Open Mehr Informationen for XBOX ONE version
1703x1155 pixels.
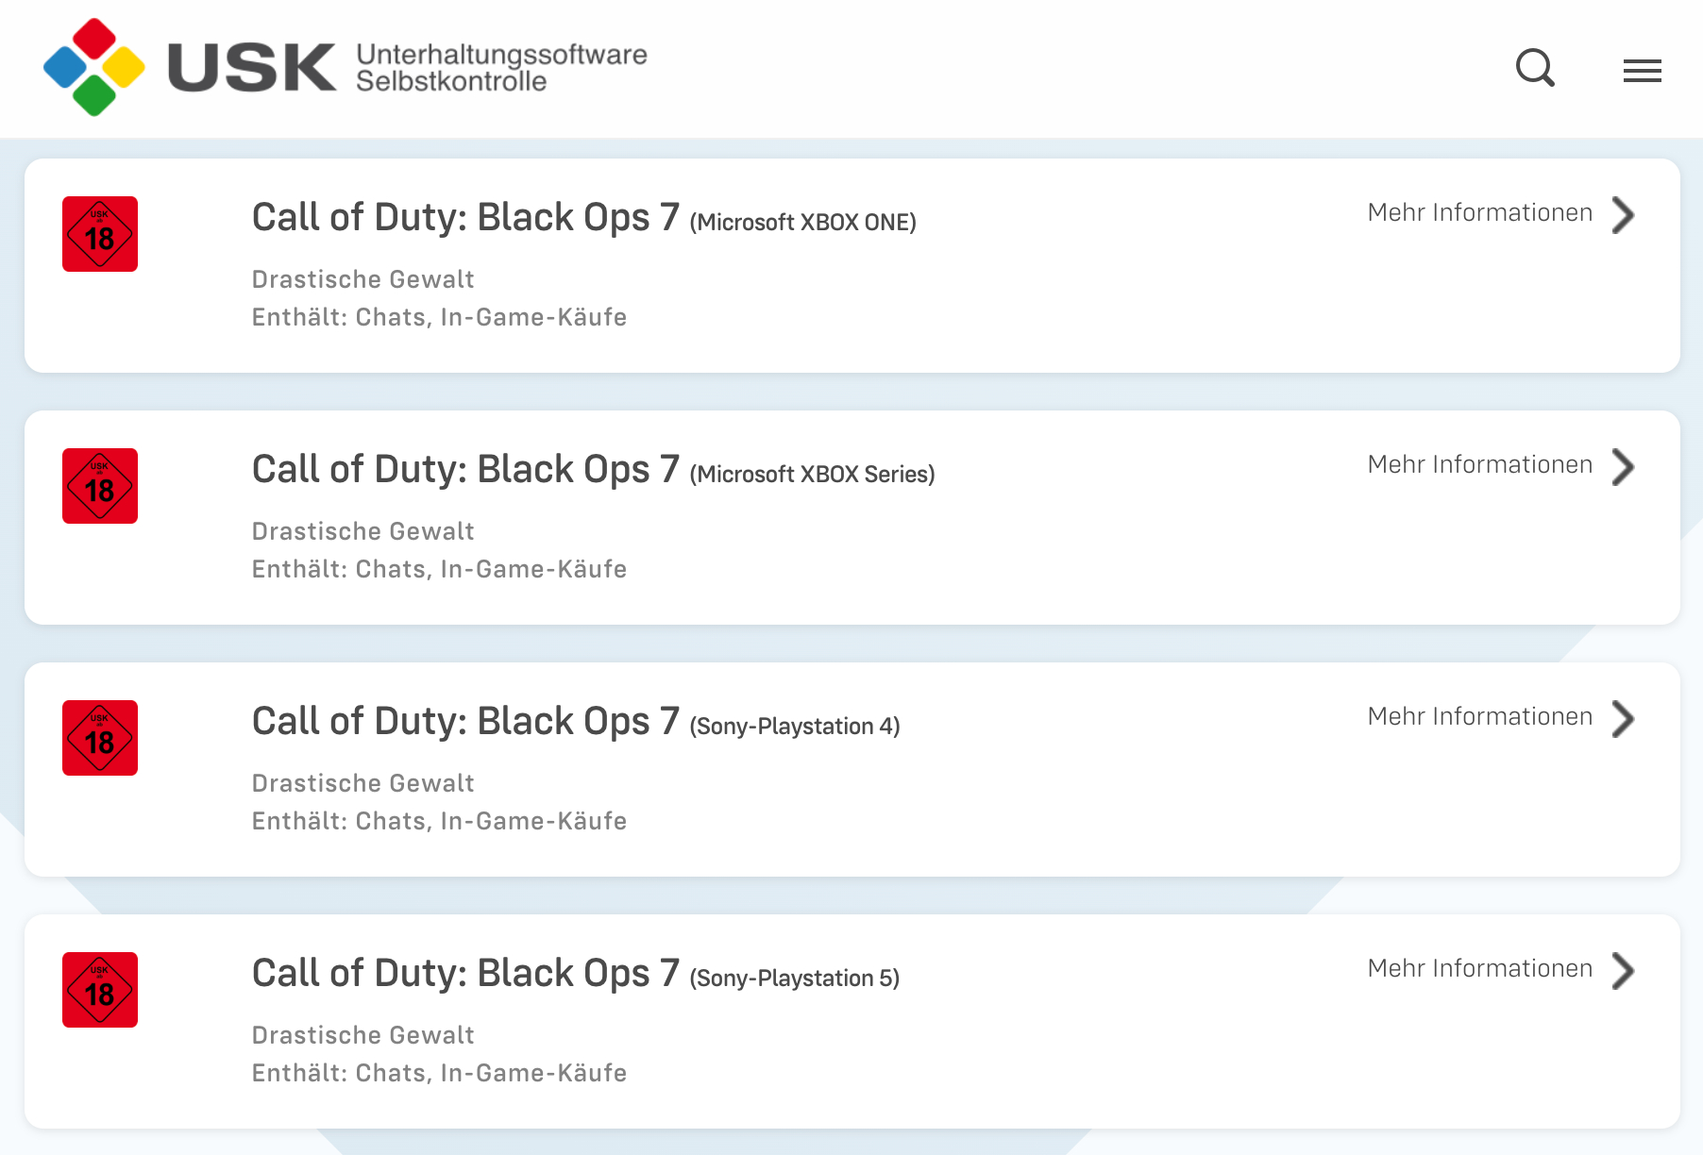(x=1479, y=213)
